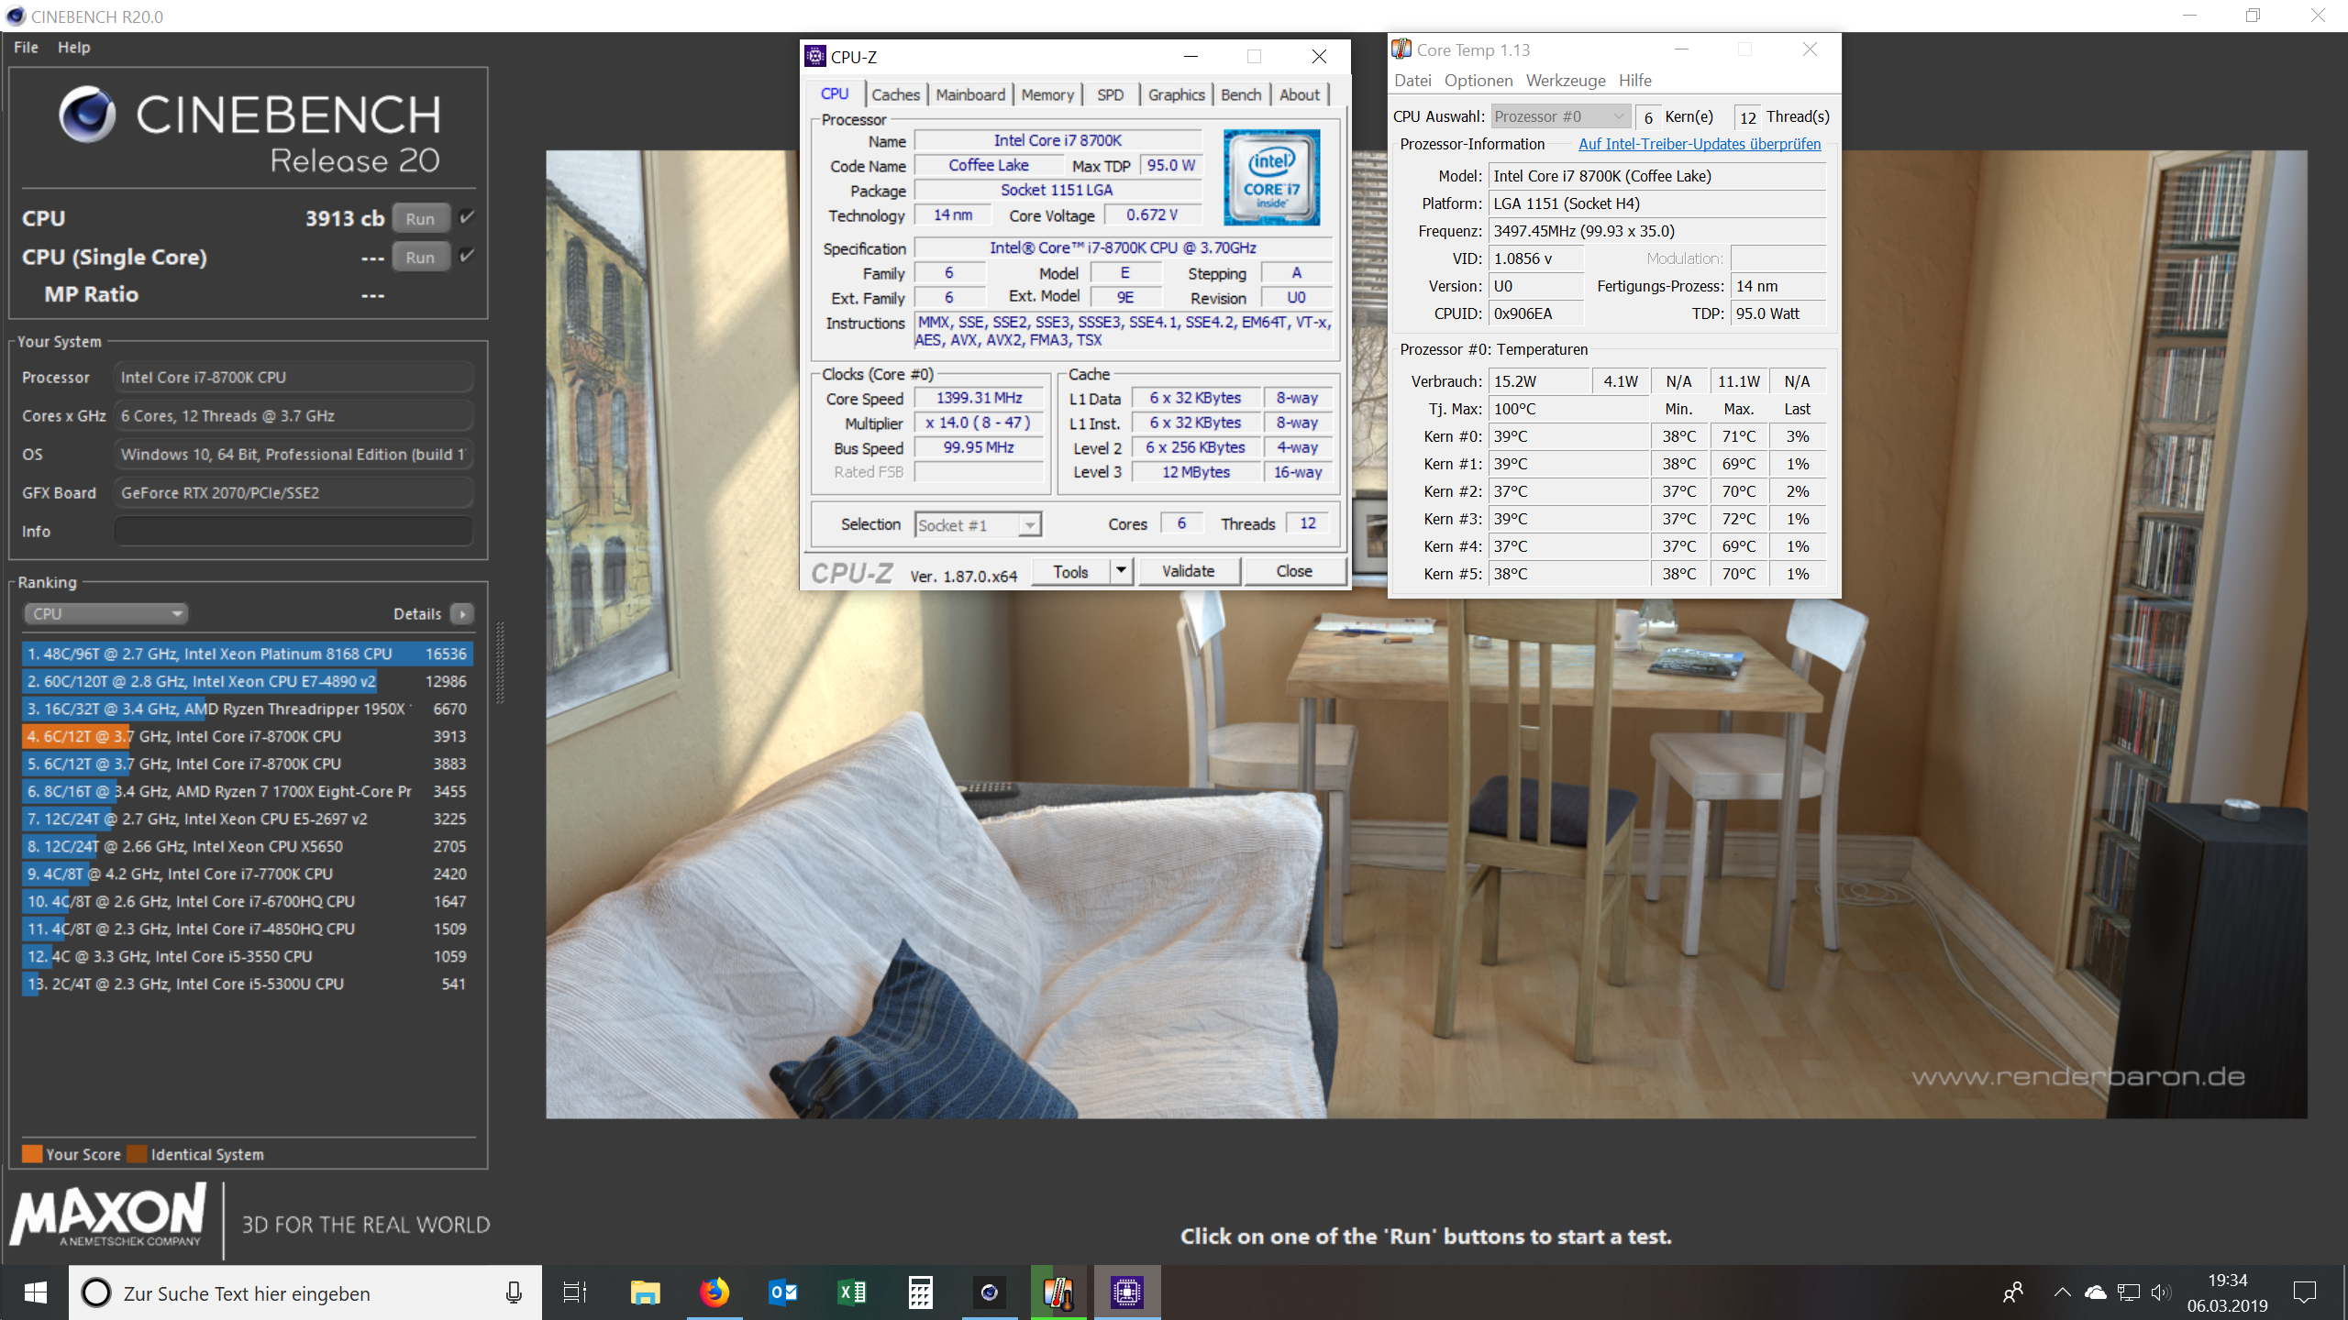The image size is (2348, 1320).
Task: Click the Task View icon
Action: [575, 1292]
